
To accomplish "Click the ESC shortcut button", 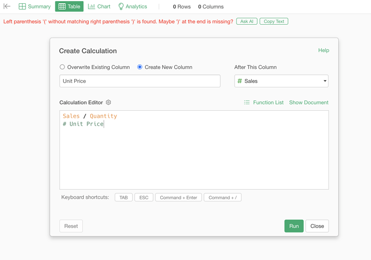I will tap(144, 197).
